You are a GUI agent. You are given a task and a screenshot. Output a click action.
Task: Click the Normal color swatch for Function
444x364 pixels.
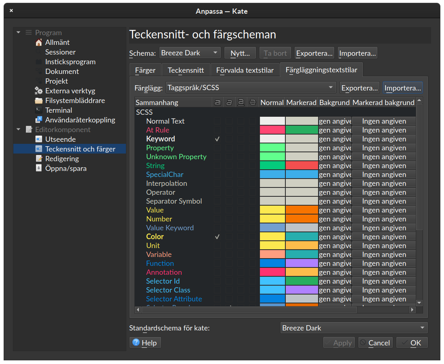272,263
